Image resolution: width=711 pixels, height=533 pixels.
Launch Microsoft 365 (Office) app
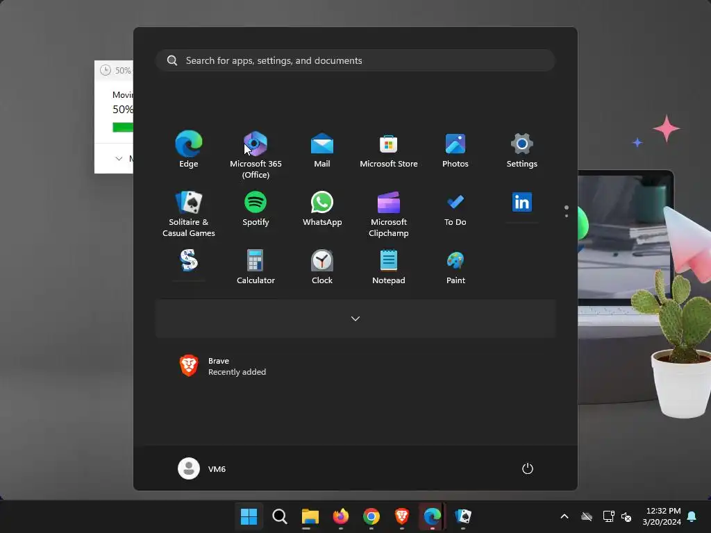point(256,154)
